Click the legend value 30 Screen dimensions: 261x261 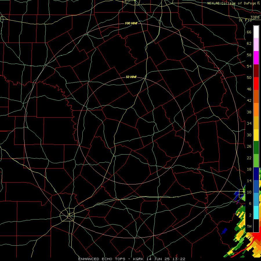(249, 135)
